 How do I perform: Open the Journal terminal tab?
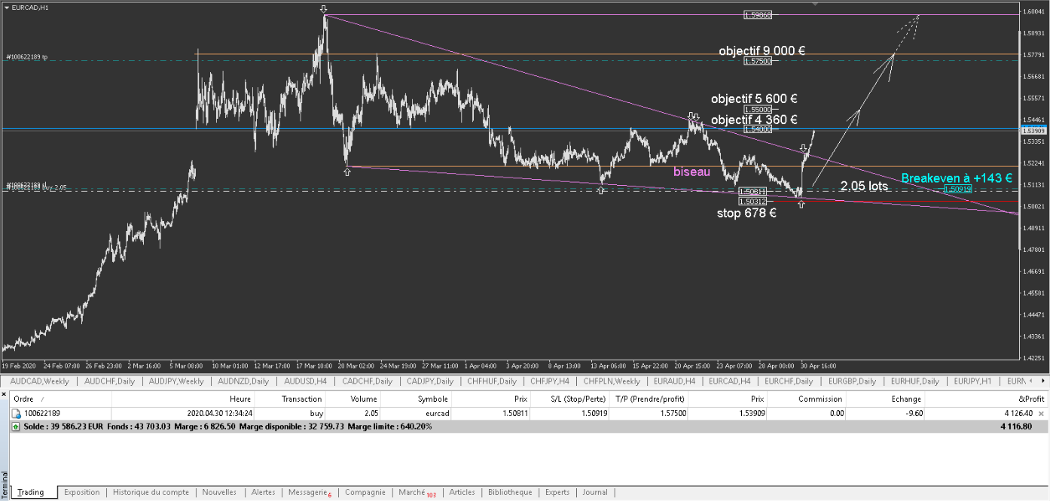595,492
